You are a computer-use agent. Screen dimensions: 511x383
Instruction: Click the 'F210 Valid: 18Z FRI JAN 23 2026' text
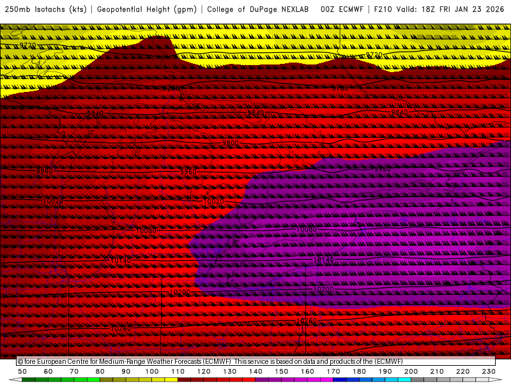[x=439, y=10]
